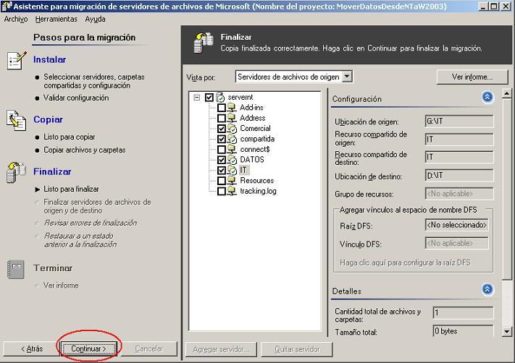Image resolution: width=515 pixels, height=363 pixels.
Task: Click the Continuar button
Action: (89, 349)
